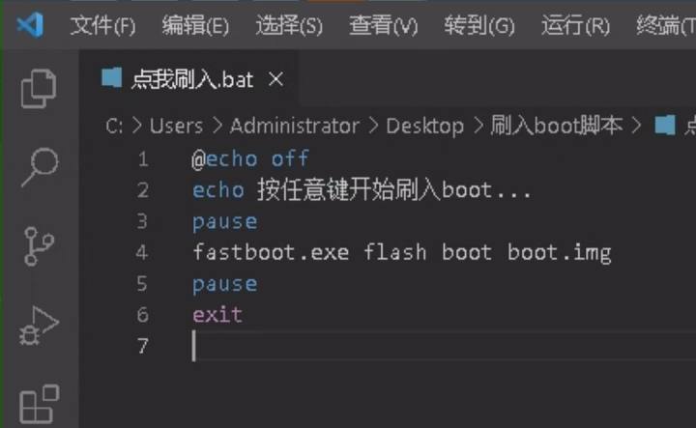Open the Explorer view in activity bar

pyautogui.click(x=39, y=89)
